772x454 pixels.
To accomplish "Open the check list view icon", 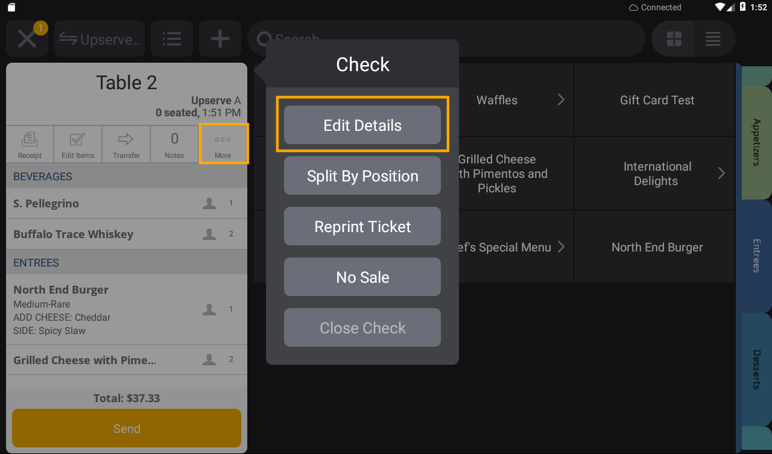I will point(172,39).
